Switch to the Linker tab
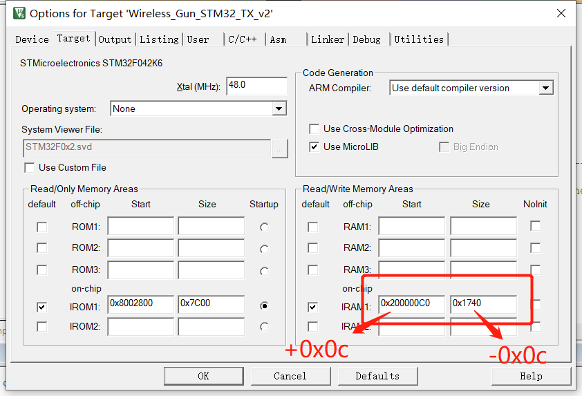This screenshot has width=582, height=396. click(x=328, y=39)
